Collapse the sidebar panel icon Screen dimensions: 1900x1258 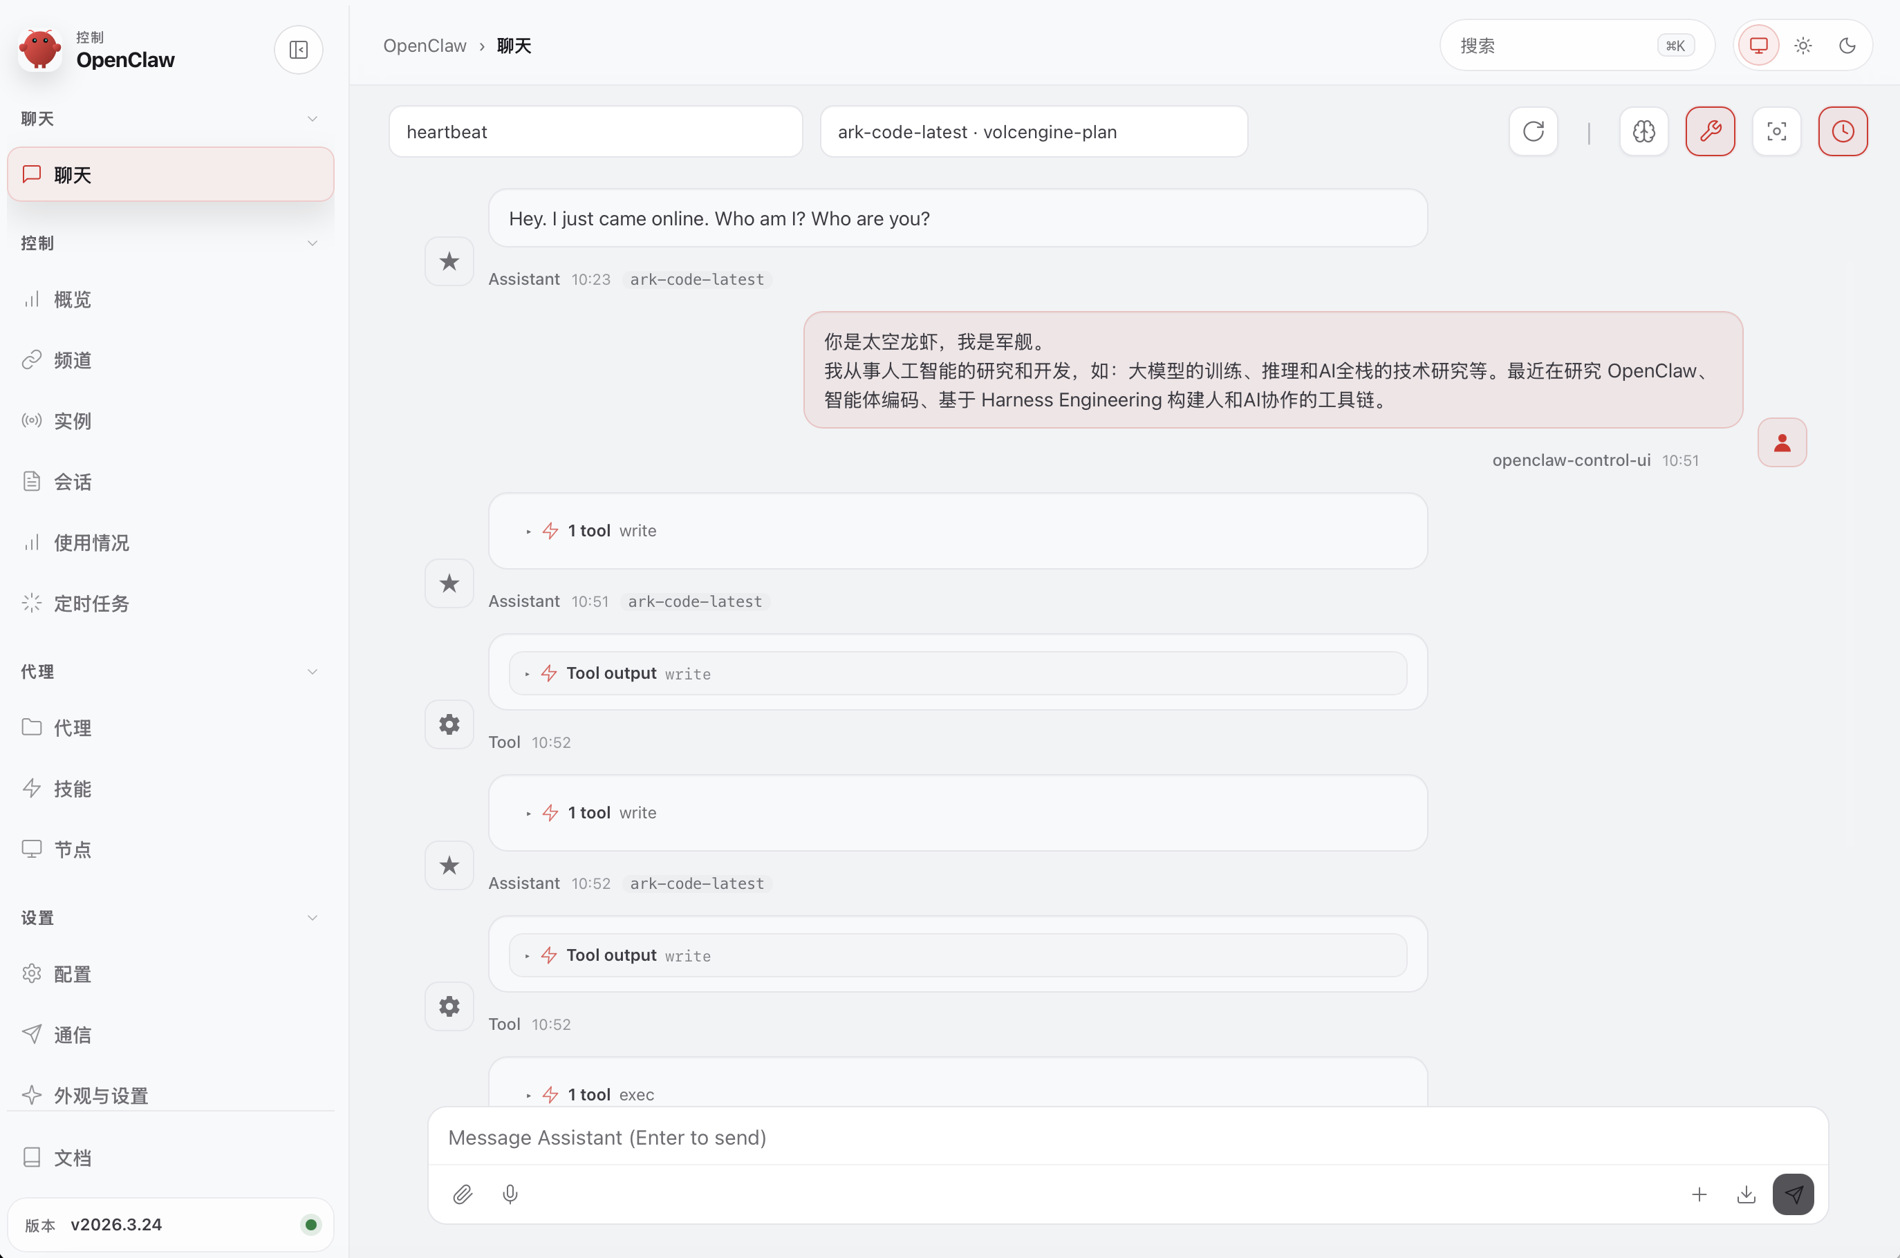(299, 50)
